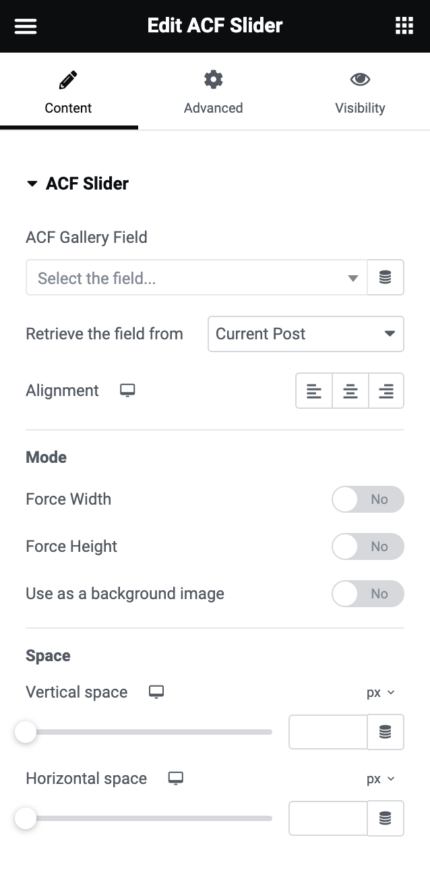Select center alignment option
The height and width of the screenshot is (873, 430).
(350, 390)
